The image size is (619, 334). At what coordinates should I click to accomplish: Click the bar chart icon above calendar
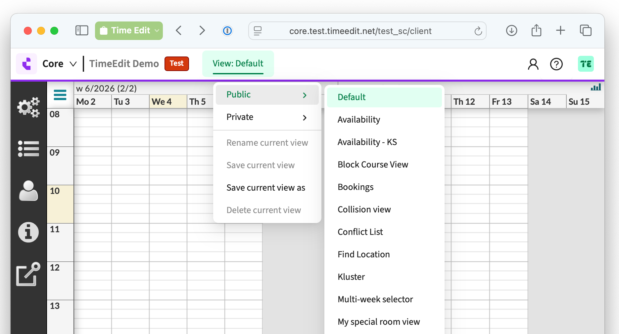[595, 88]
